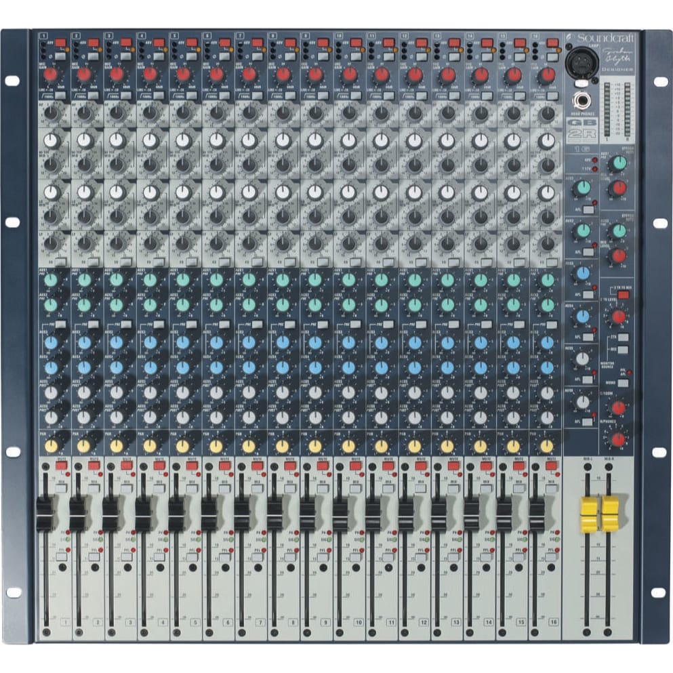This screenshot has height=673, width=673.
Task: Engage the 100Hz high-pass filter on channel 3
Action: [x=126, y=96]
